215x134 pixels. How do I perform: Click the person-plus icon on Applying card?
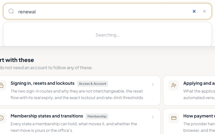click(x=174, y=85)
